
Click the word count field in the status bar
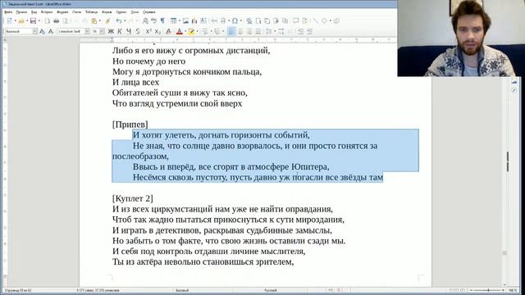98,290
